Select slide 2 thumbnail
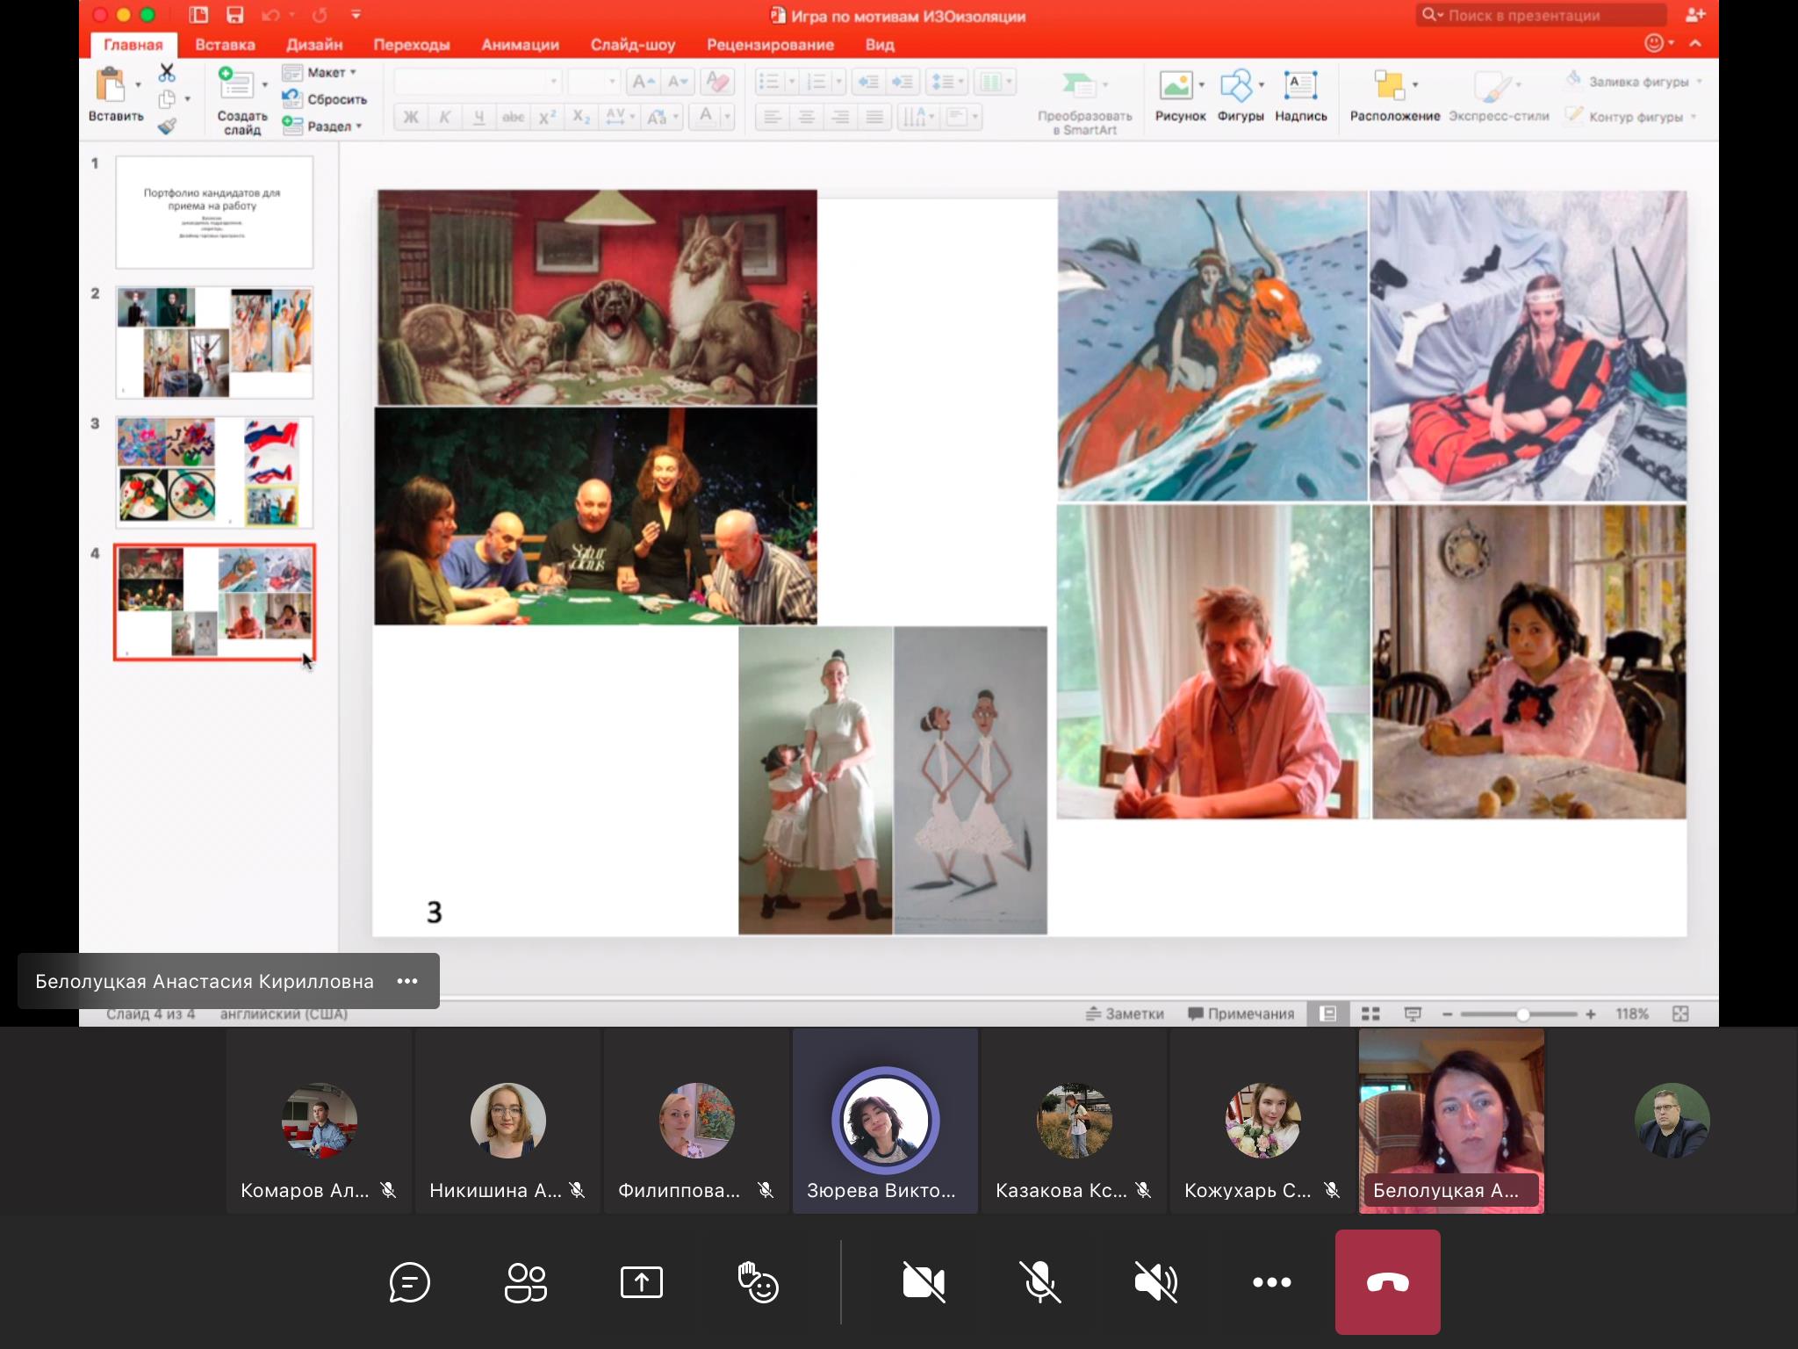This screenshot has height=1349, width=1798. click(x=214, y=343)
